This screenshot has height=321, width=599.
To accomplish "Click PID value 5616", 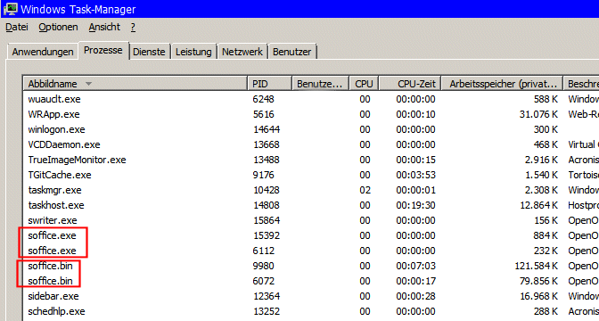I will pos(263,114).
